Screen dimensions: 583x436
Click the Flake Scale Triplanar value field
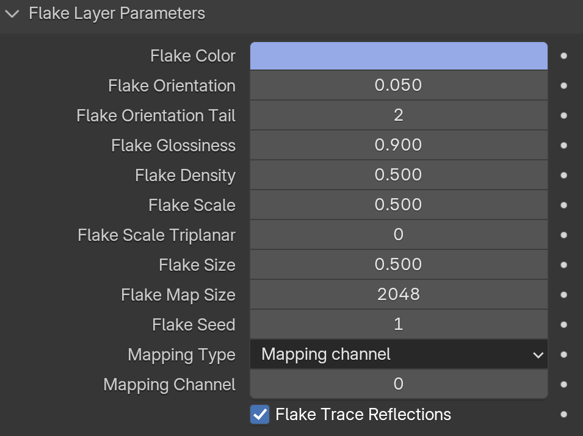coord(399,235)
